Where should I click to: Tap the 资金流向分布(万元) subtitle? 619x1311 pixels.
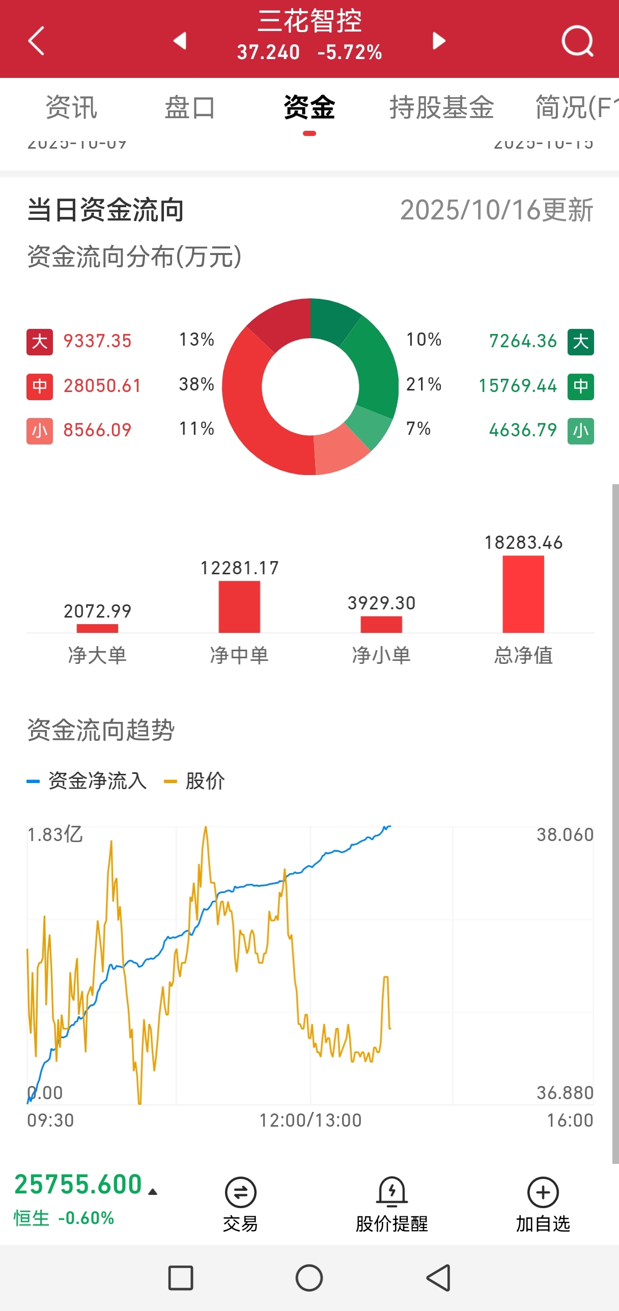pyautogui.click(x=134, y=256)
